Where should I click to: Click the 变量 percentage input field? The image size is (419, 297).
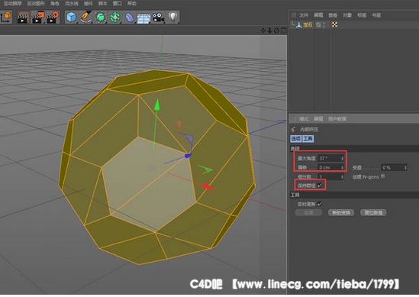tap(394, 168)
